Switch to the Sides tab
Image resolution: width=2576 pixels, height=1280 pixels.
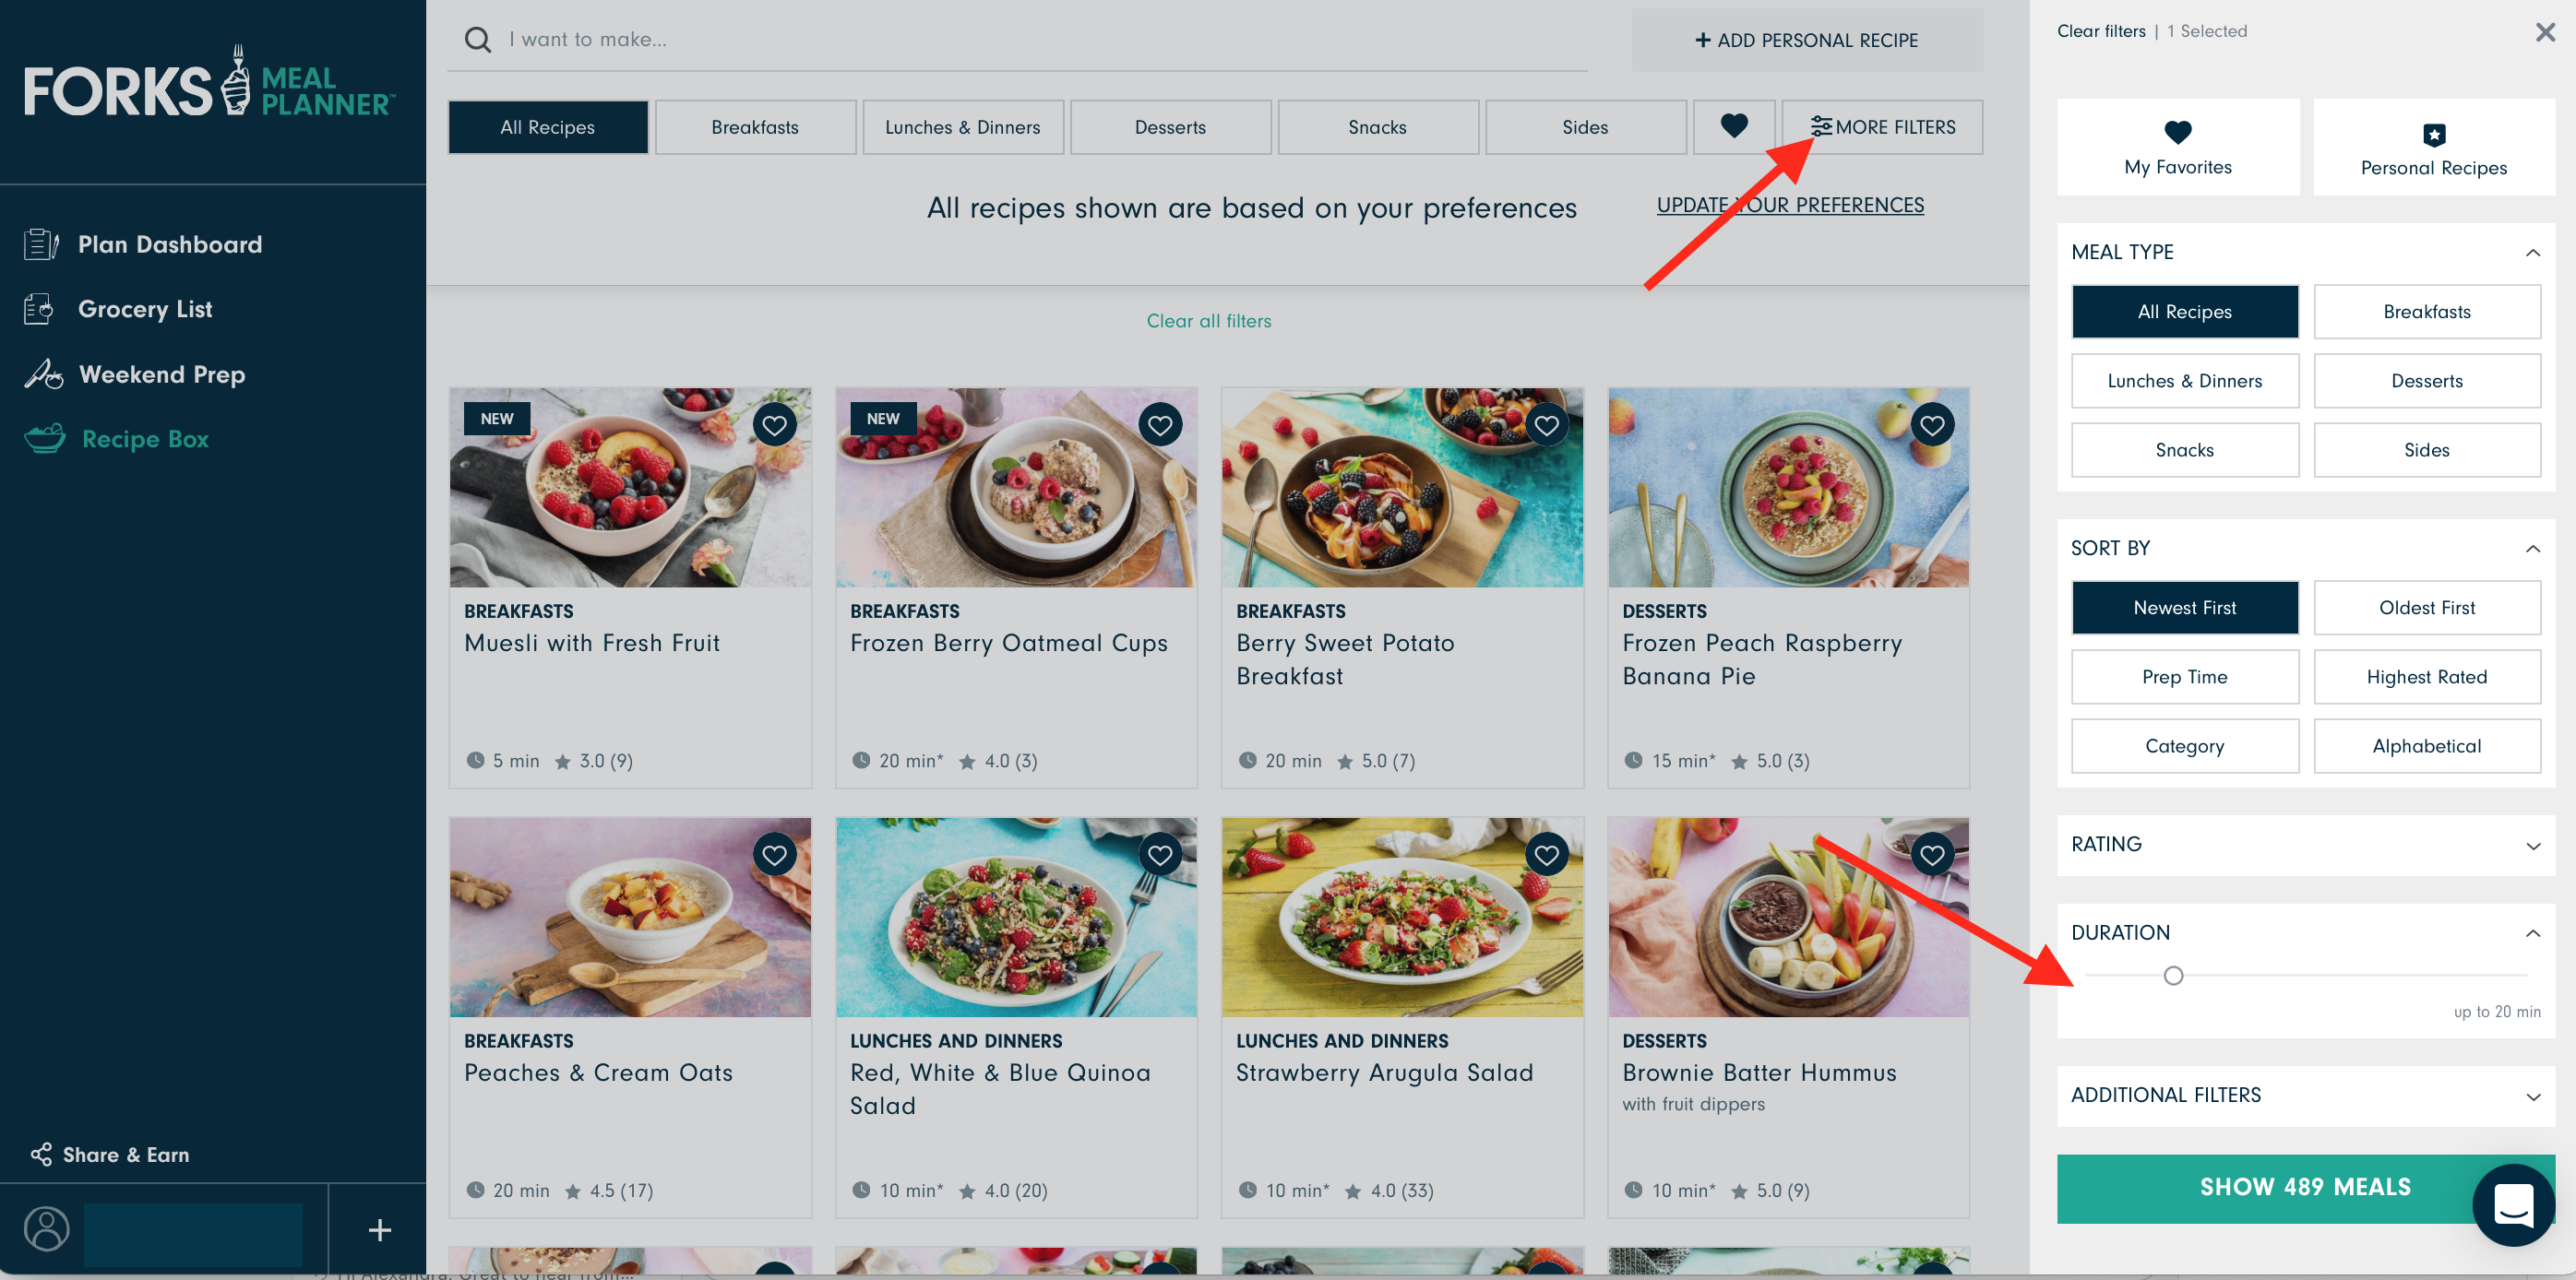click(1585, 127)
